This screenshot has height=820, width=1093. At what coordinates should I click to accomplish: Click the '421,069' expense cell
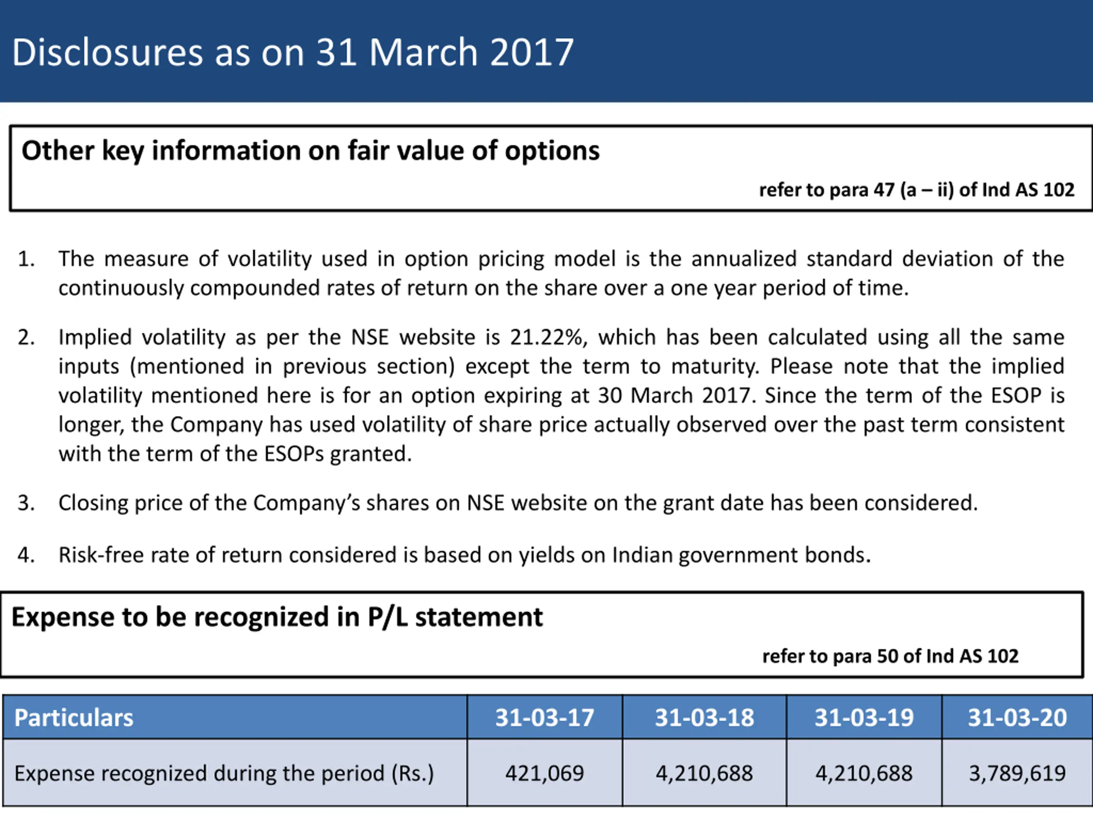coord(544,773)
